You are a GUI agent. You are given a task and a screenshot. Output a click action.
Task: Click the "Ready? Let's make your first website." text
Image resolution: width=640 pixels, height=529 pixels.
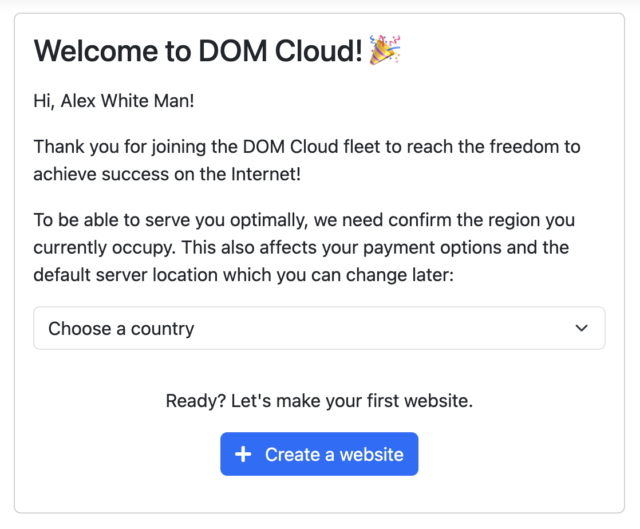[x=319, y=401]
